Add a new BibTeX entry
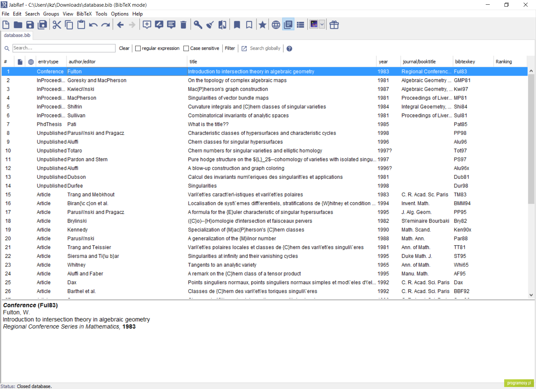 pos(147,25)
